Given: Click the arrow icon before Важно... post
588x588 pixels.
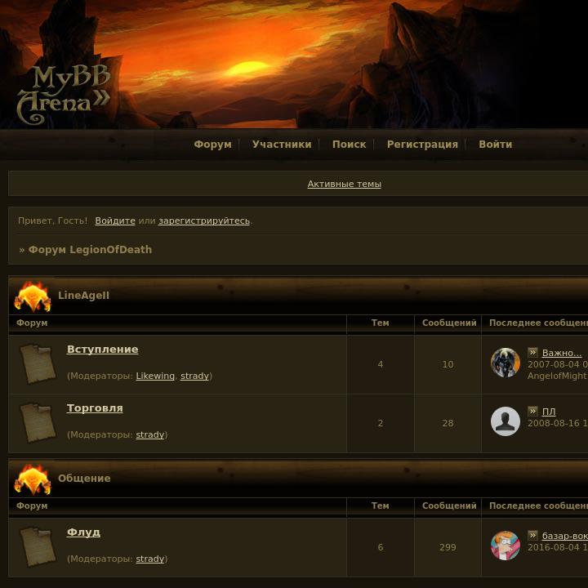Looking at the screenshot, I should 532,352.
